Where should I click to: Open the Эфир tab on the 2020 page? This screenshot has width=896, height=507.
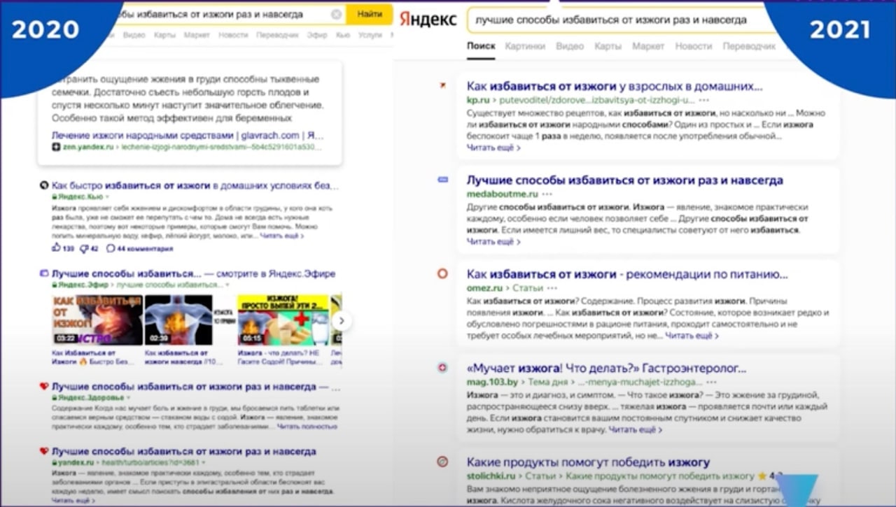pyautogui.click(x=317, y=34)
